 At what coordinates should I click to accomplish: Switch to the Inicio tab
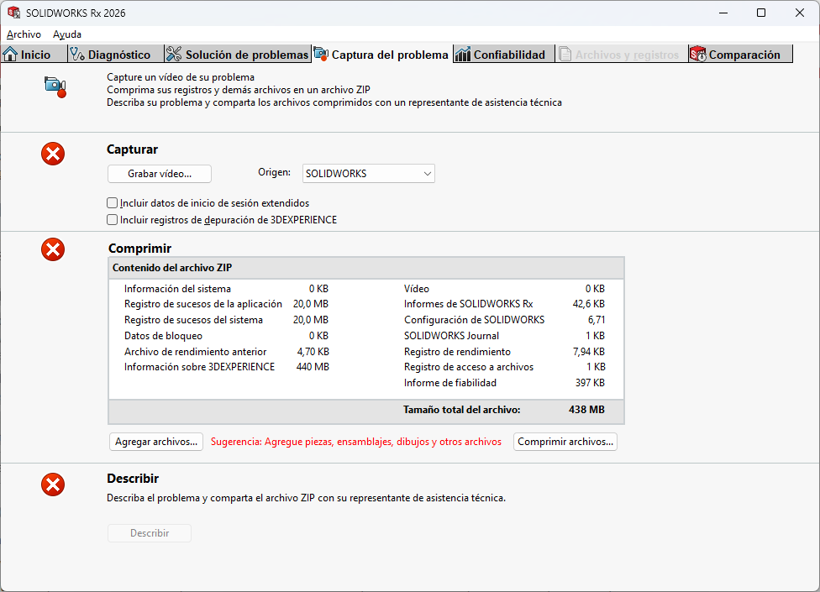coord(34,55)
